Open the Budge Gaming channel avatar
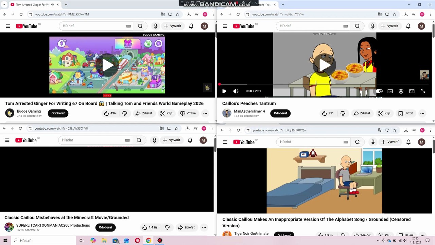435x245 pixels. [x=10, y=113]
